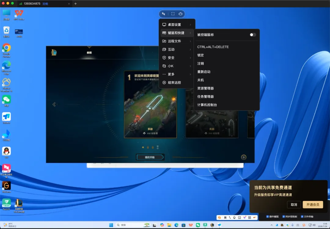Expand the 小K submenu
The image size is (330, 229).
point(177,66)
